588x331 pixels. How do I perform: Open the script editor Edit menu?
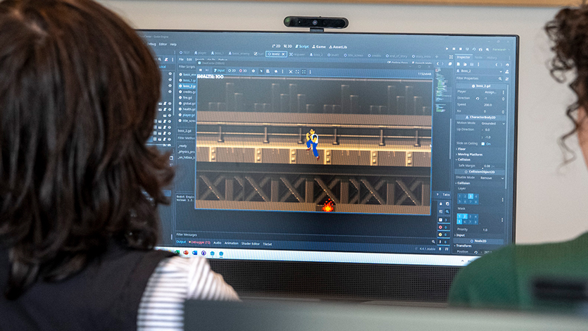(x=189, y=59)
